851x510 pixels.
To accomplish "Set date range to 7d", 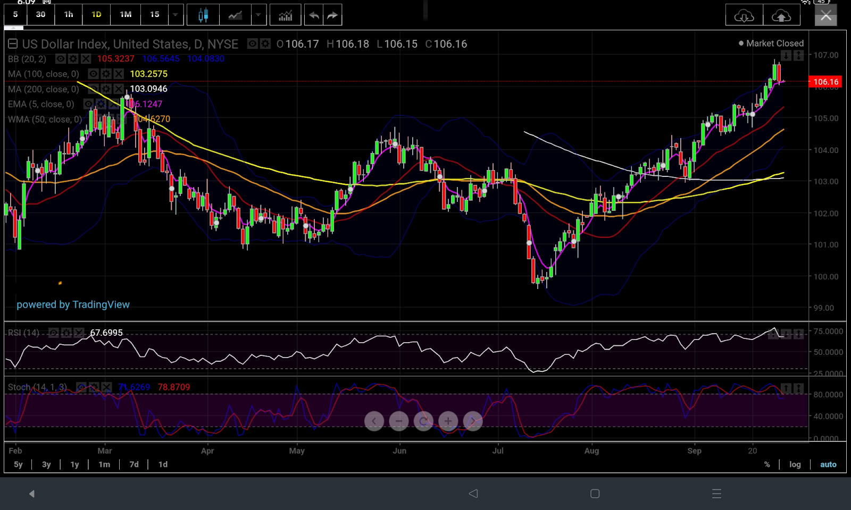I will (x=134, y=464).
